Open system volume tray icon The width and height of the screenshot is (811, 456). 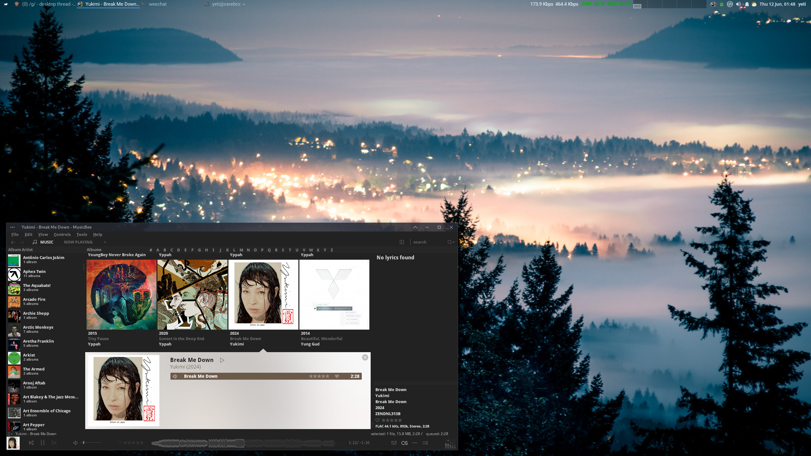[x=738, y=4]
